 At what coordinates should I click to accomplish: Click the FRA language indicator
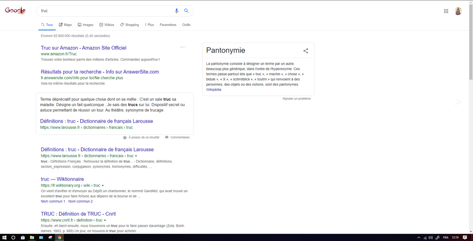click(446, 237)
